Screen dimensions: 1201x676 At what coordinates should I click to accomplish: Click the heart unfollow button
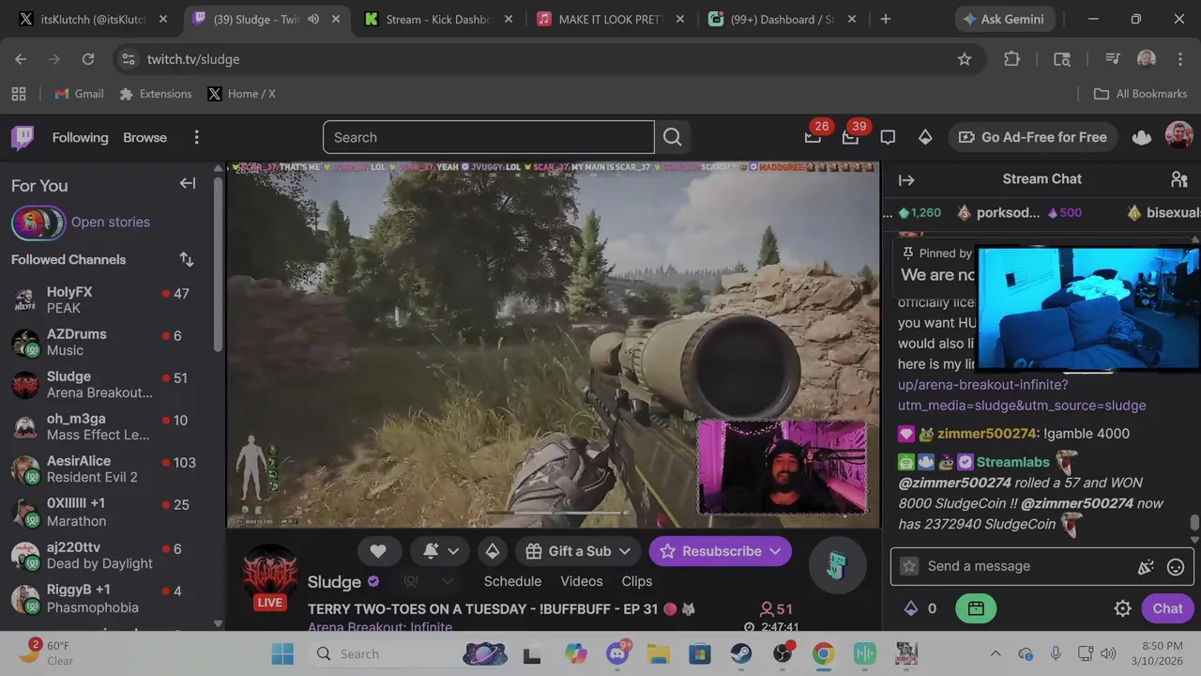pos(378,551)
